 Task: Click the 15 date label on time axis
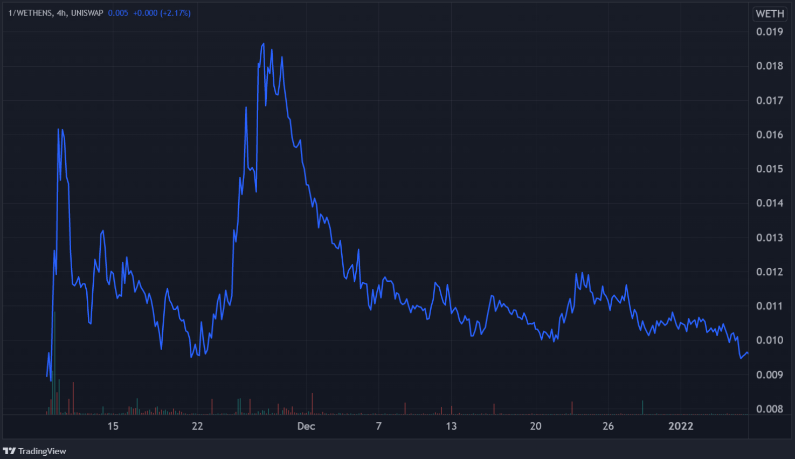(113, 426)
